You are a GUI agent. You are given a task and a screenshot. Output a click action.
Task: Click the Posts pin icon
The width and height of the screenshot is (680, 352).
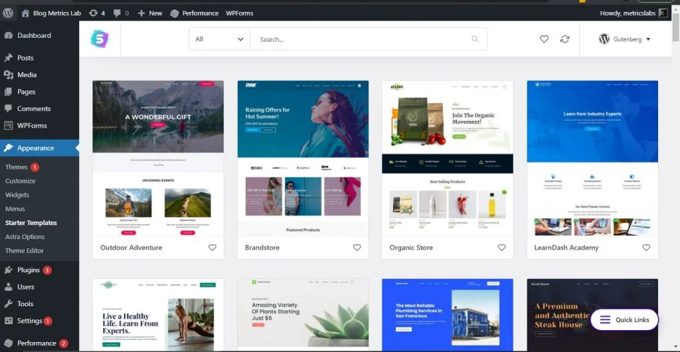coord(8,58)
